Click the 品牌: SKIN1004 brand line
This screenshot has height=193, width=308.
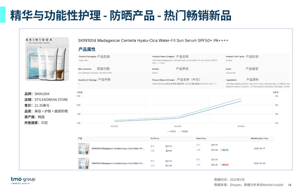tap(37, 94)
